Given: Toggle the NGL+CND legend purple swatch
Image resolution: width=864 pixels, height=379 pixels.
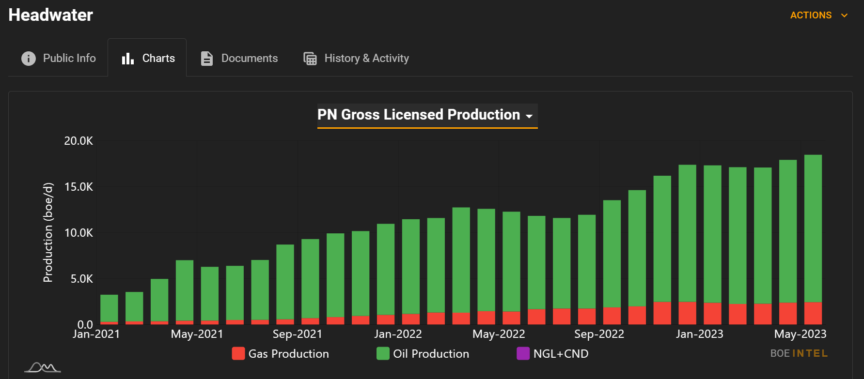Looking at the screenshot, I should 523,353.
